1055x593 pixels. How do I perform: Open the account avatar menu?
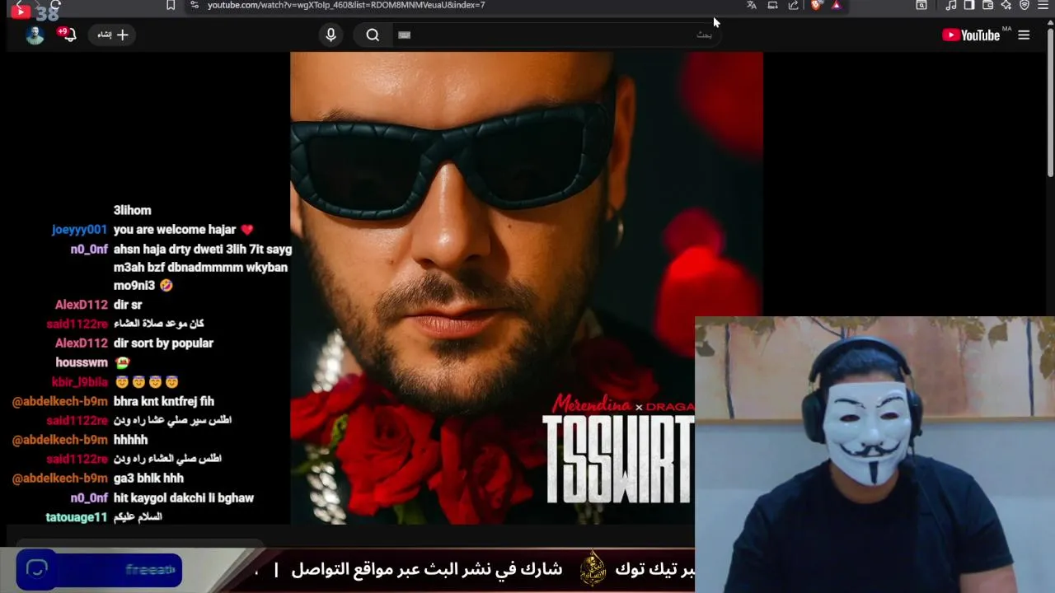pos(35,35)
